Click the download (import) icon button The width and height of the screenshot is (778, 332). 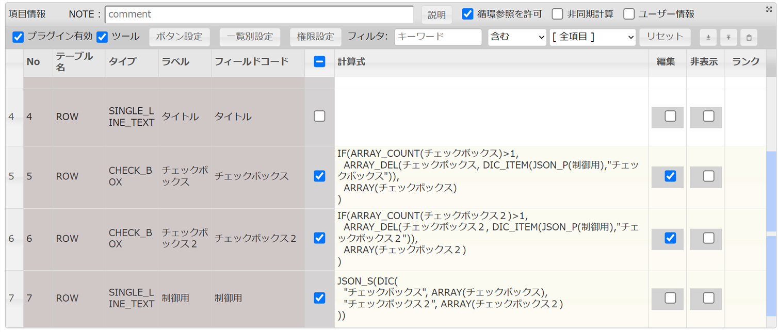[708, 37]
